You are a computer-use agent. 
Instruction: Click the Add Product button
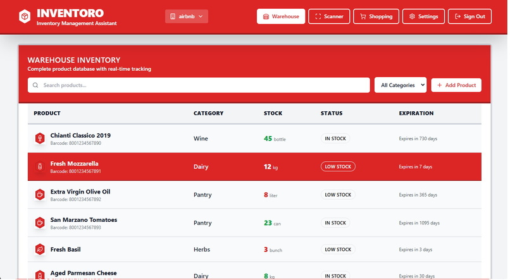456,85
